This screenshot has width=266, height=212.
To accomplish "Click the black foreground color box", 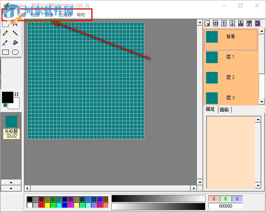I will (8, 97).
